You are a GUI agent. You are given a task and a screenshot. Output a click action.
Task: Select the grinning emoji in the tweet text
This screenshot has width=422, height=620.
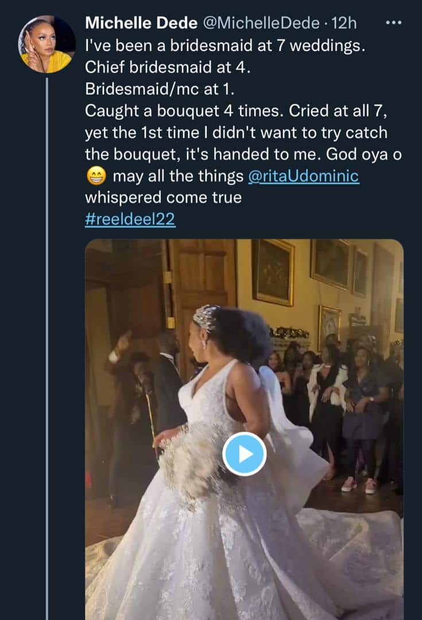(95, 176)
